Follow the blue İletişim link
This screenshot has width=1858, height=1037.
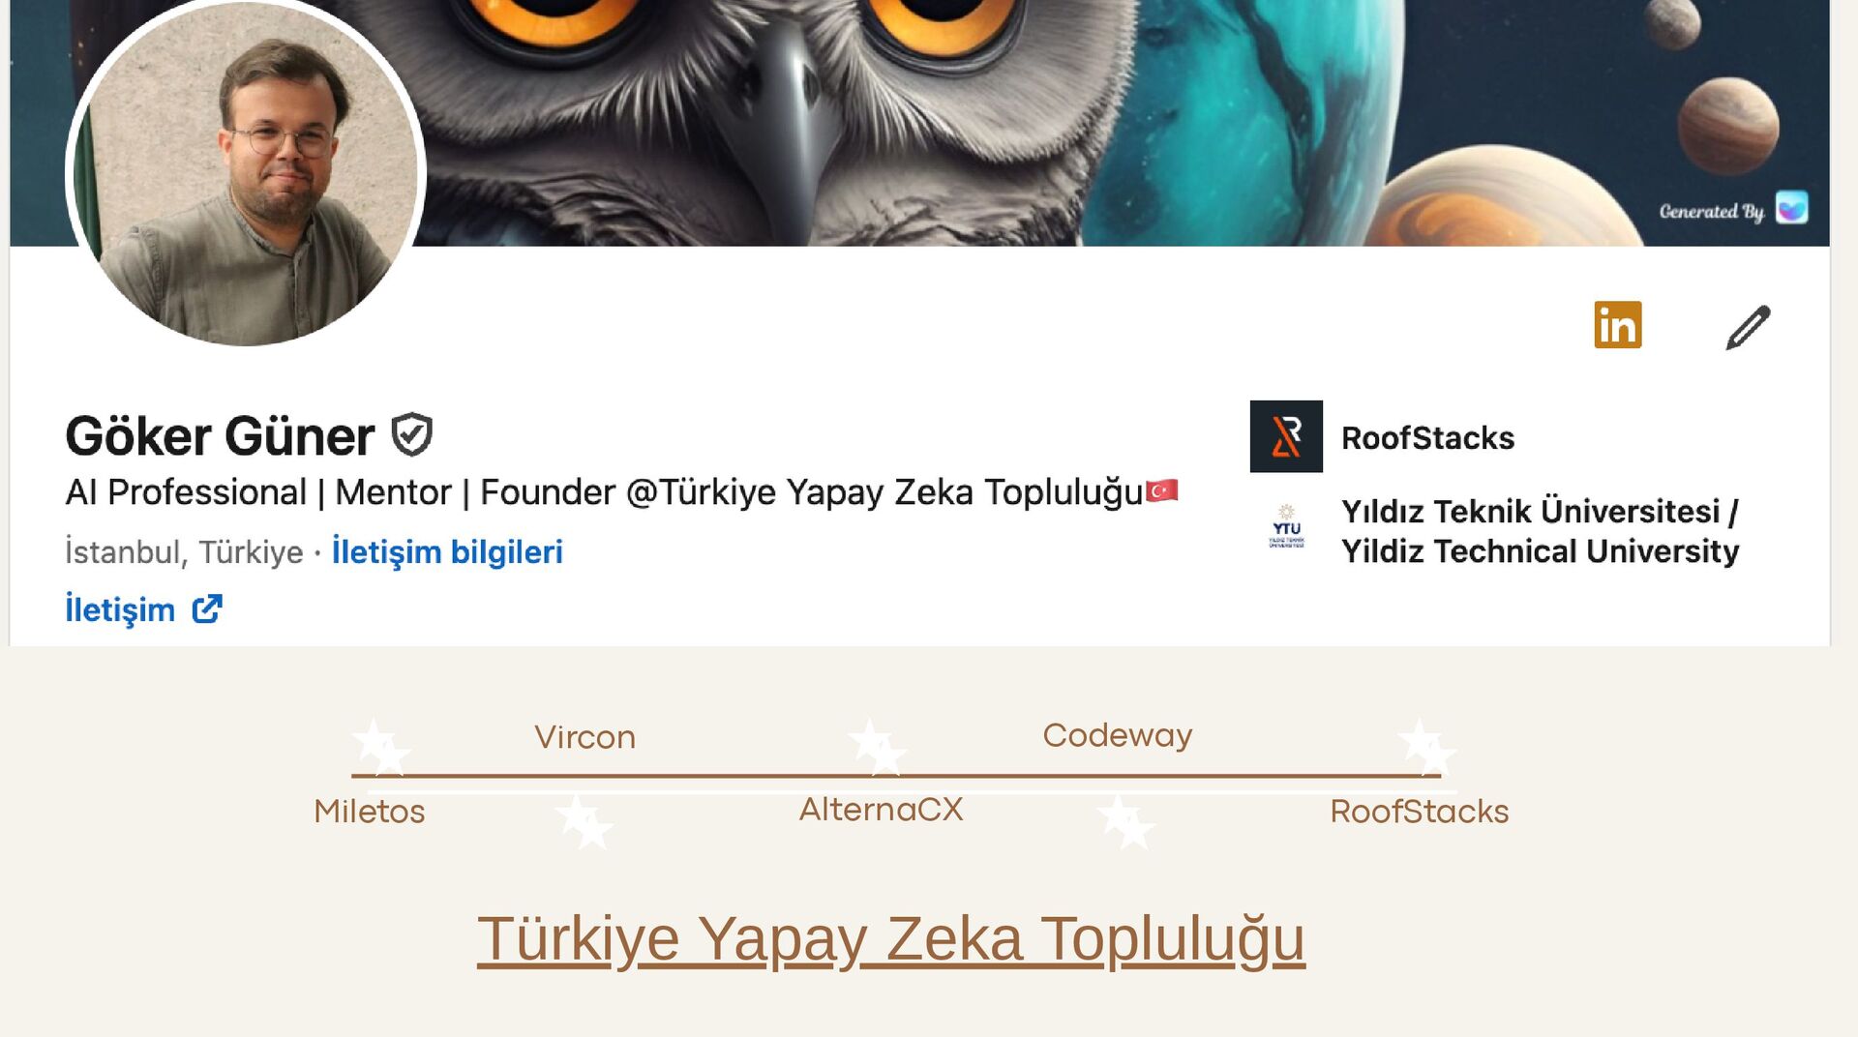[x=120, y=609]
